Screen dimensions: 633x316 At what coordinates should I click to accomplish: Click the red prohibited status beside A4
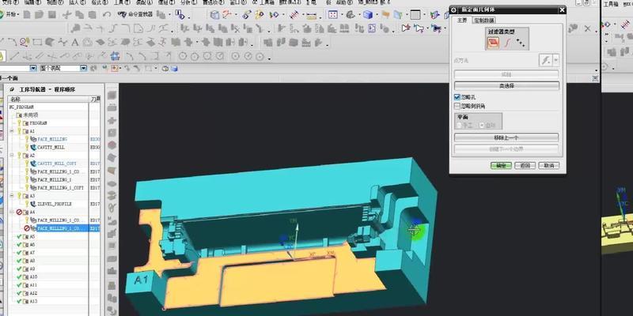point(18,212)
